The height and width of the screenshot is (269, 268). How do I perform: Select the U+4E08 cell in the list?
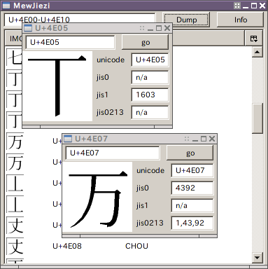pyautogui.click(x=67, y=246)
